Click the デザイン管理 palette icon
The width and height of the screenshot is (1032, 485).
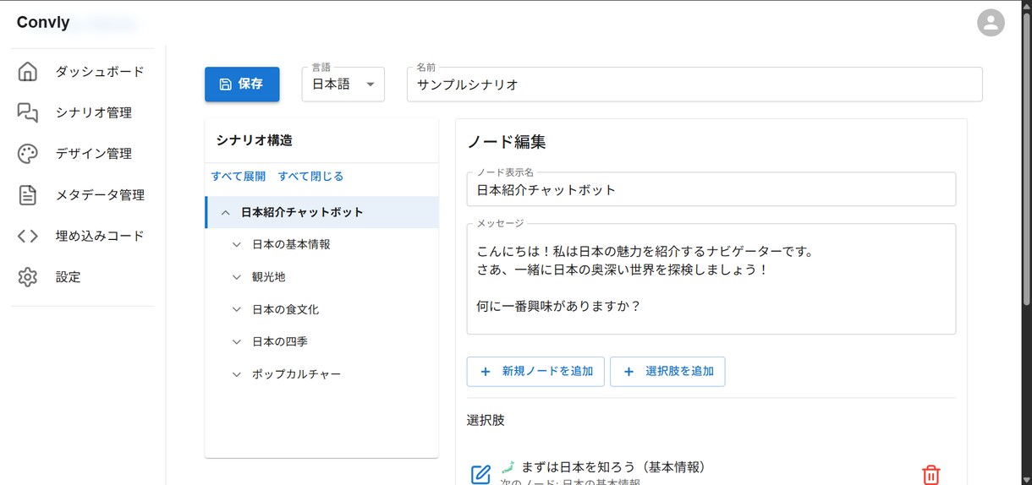pyautogui.click(x=28, y=154)
